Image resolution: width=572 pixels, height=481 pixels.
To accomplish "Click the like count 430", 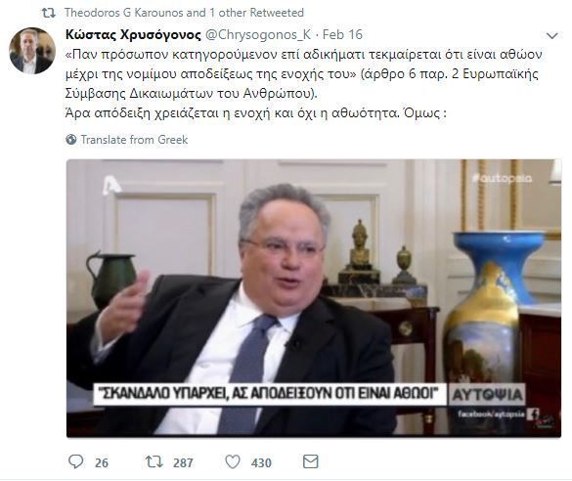I will click(x=261, y=462).
